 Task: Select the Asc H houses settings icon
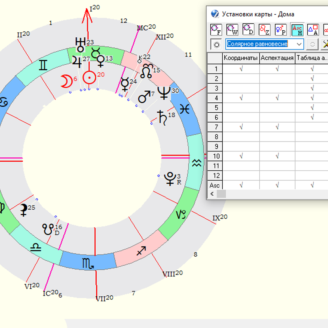pyautogui.click(x=297, y=30)
